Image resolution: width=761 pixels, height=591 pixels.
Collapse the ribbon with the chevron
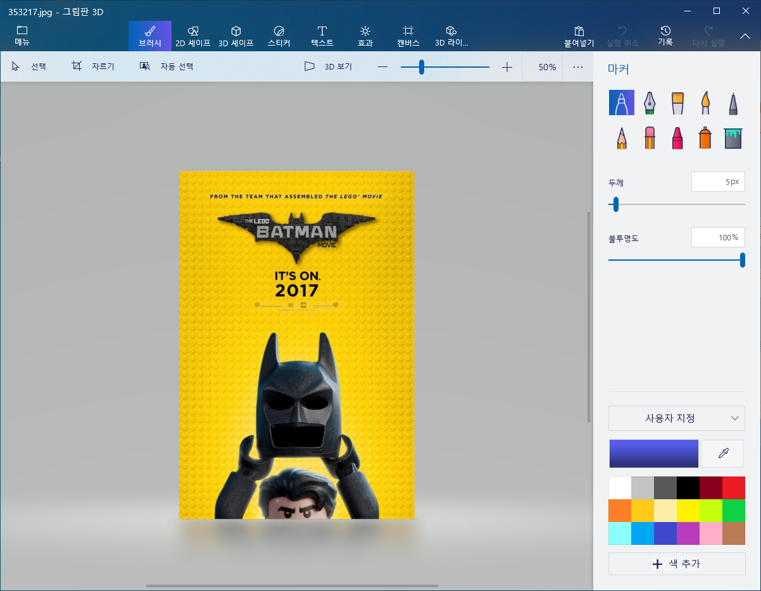[x=745, y=36]
